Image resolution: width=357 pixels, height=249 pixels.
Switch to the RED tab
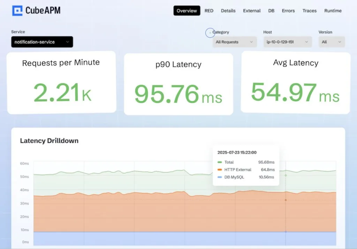coord(209,11)
